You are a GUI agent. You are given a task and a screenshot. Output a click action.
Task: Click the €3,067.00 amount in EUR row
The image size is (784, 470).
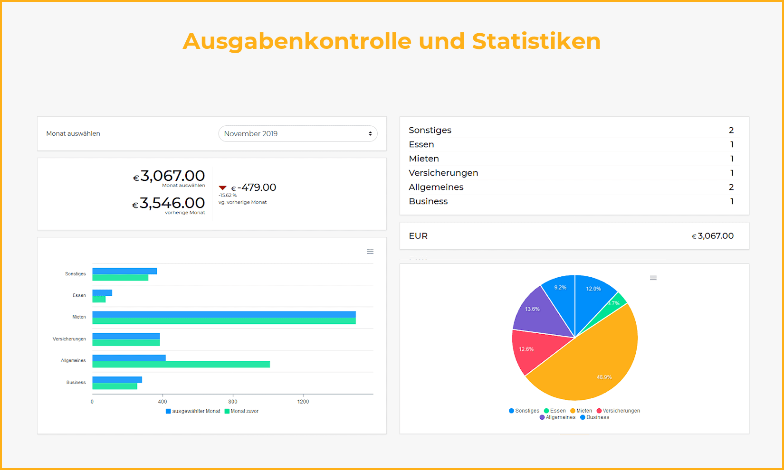coord(713,236)
